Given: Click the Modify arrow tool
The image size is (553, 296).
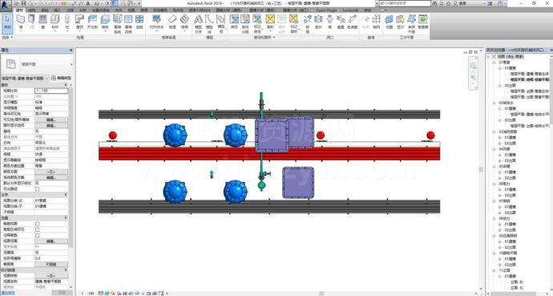Looking at the screenshot, I should [7, 22].
